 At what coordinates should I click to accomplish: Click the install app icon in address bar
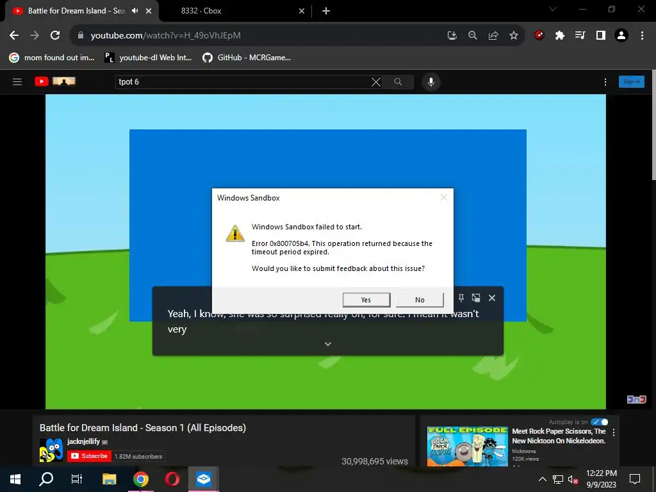452,36
